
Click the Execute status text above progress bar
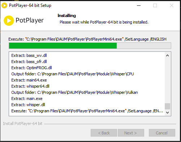coord(87,39)
